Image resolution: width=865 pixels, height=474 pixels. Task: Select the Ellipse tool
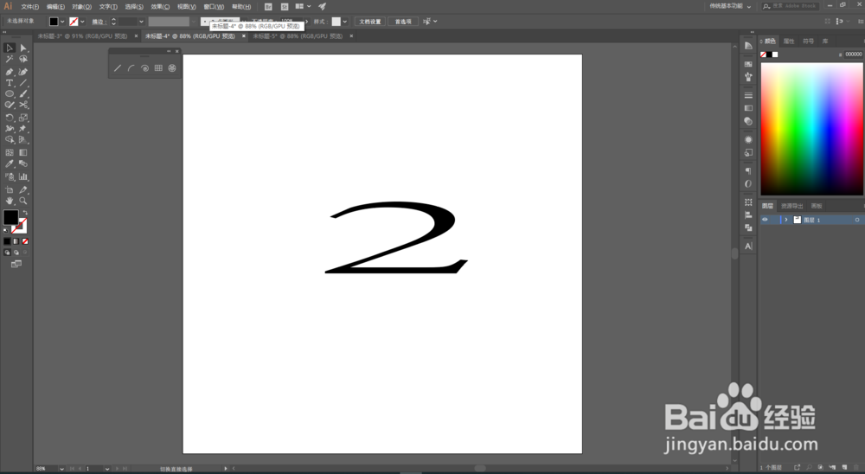(10, 93)
